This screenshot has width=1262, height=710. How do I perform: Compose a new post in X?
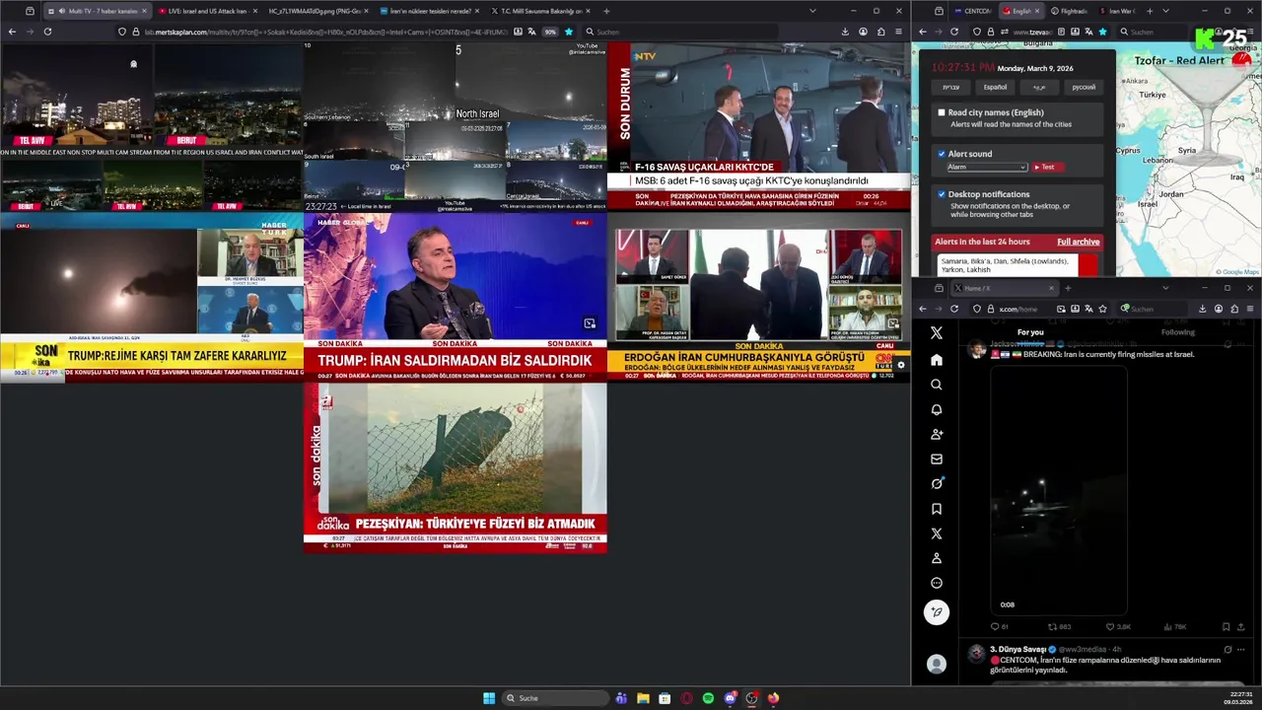pyautogui.click(x=936, y=612)
